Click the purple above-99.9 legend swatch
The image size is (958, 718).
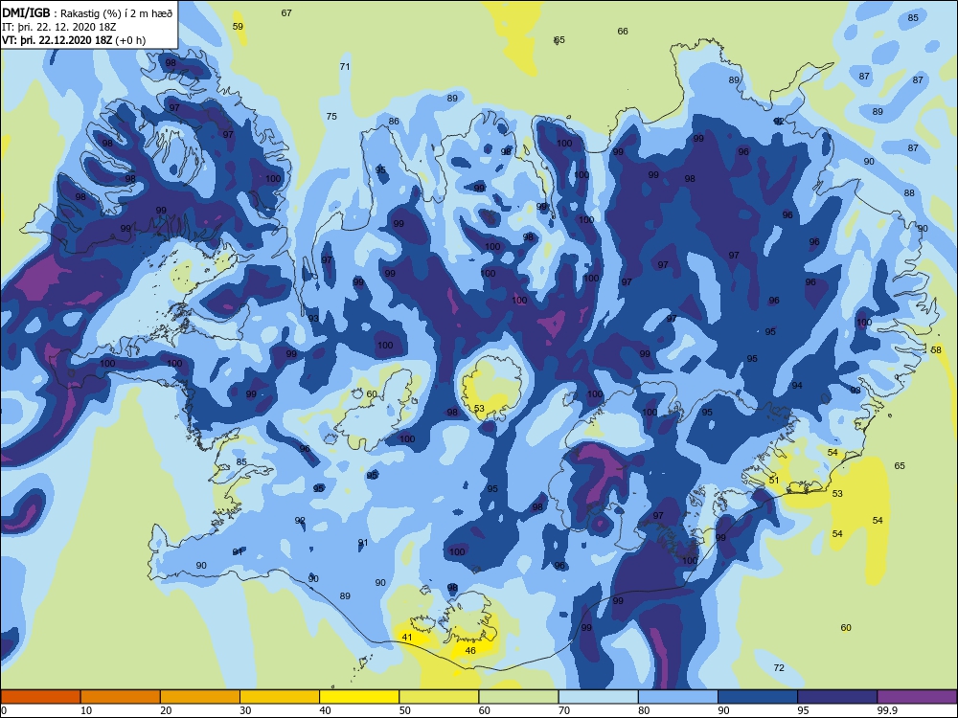click(917, 697)
